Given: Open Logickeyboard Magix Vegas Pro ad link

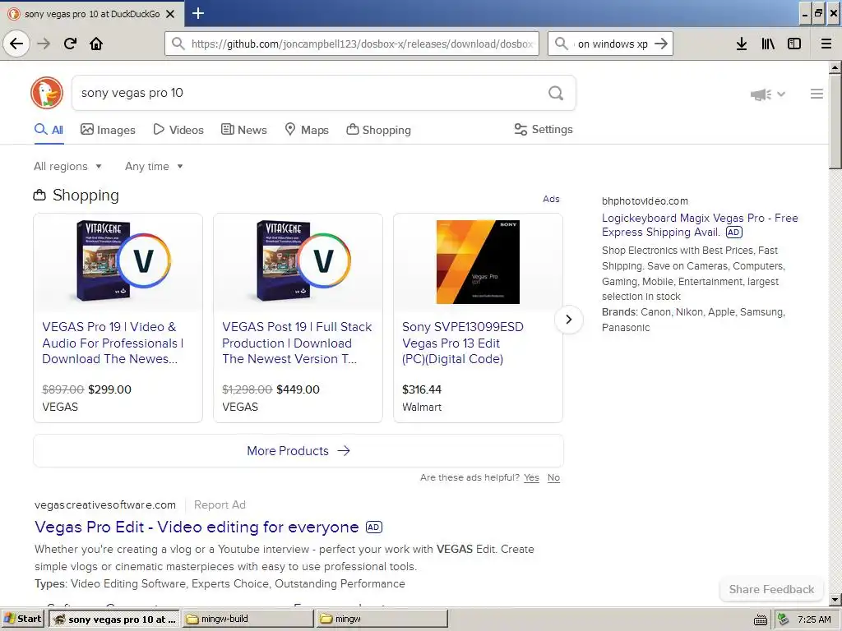Looking at the screenshot, I should (x=700, y=225).
